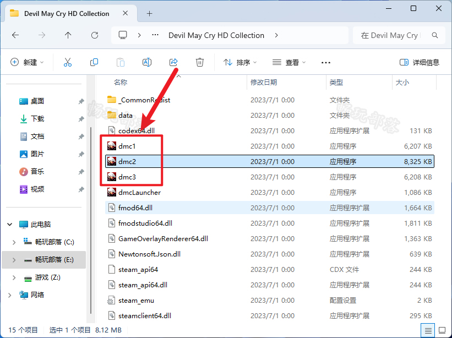Click the computer icon in address bar
The width and height of the screenshot is (452, 338).
[x=123, y=35]
